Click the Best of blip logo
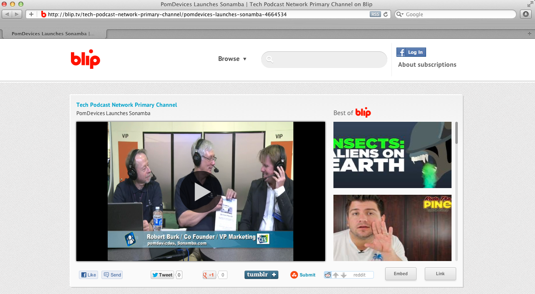Screen dimensions: 535x294 363,112
